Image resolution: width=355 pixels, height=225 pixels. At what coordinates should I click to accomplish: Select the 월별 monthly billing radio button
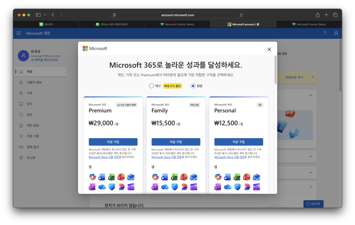[x=193, y=86]
